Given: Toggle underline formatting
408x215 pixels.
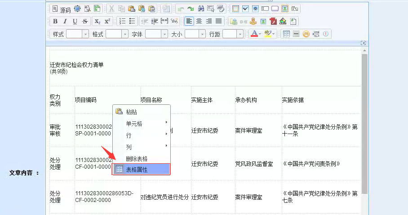Looking at the screenshot, I should click(75, 21).
